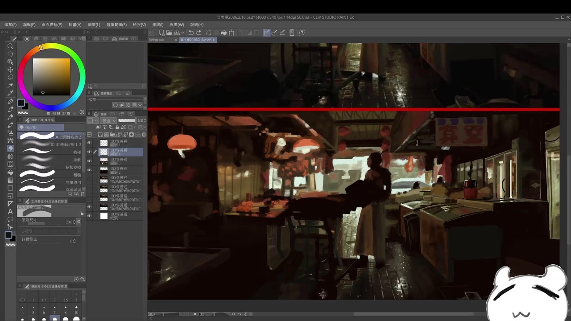Adjust the layer opacity stepper at 100
Image resolution: width=571 pixels, height=321 pixels.
click(145, 121)
